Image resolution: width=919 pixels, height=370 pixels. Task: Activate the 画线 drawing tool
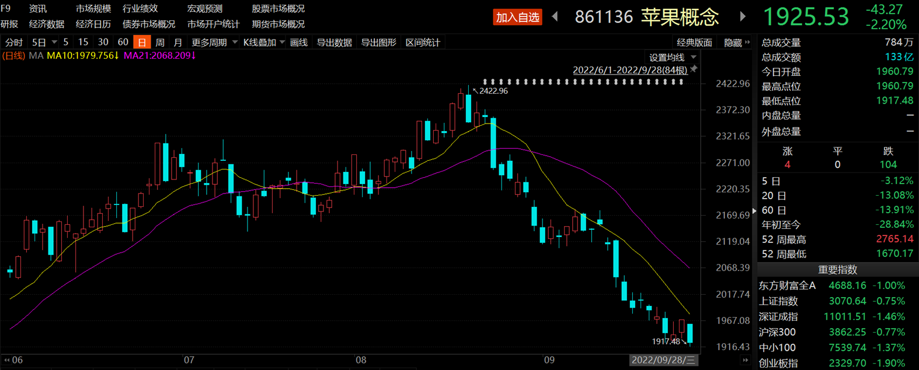299,43
